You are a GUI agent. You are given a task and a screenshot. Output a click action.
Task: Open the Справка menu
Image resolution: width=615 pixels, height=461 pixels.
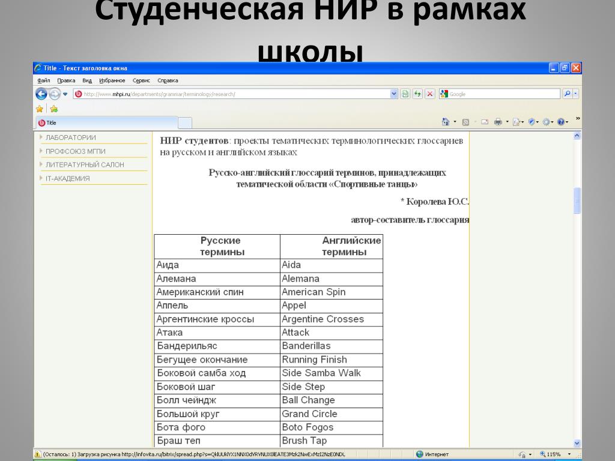tap(168, 80)
